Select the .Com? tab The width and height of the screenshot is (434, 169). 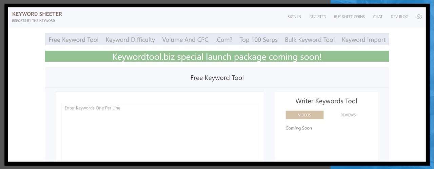coord(224,40)
